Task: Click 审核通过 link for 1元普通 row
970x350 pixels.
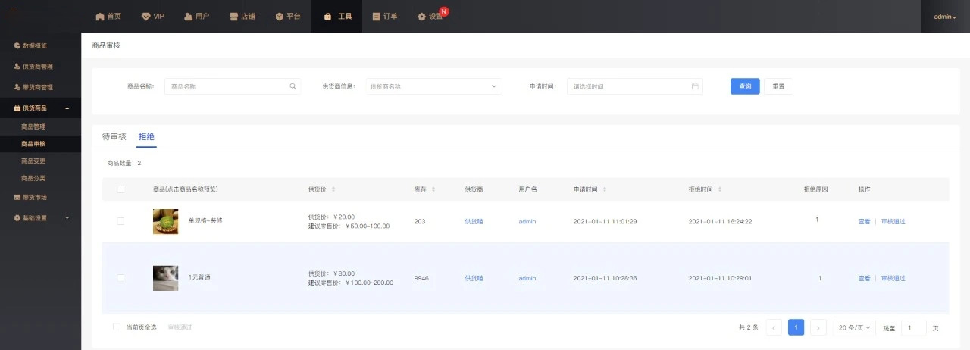Action: pyautogui.click(x=893, y=278)
